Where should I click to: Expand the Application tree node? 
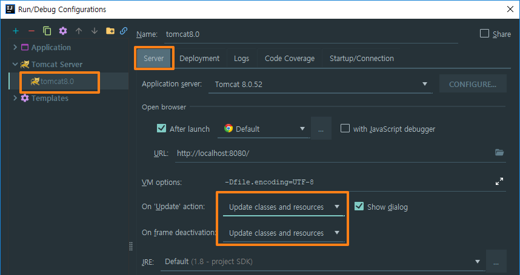[x=15, y=47]
